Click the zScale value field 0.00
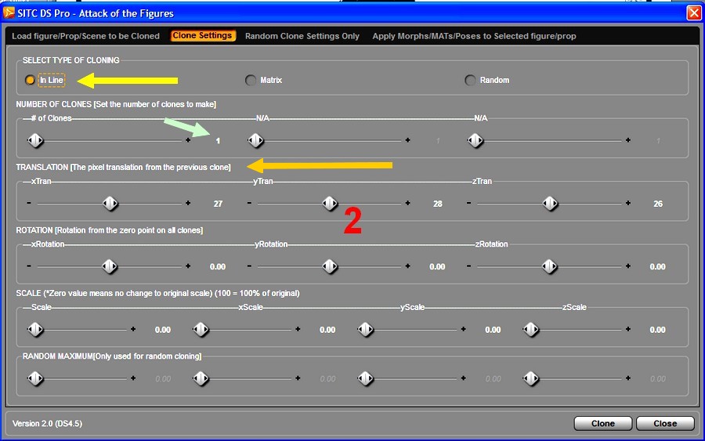The image size is (705, 441). [657, 330]
